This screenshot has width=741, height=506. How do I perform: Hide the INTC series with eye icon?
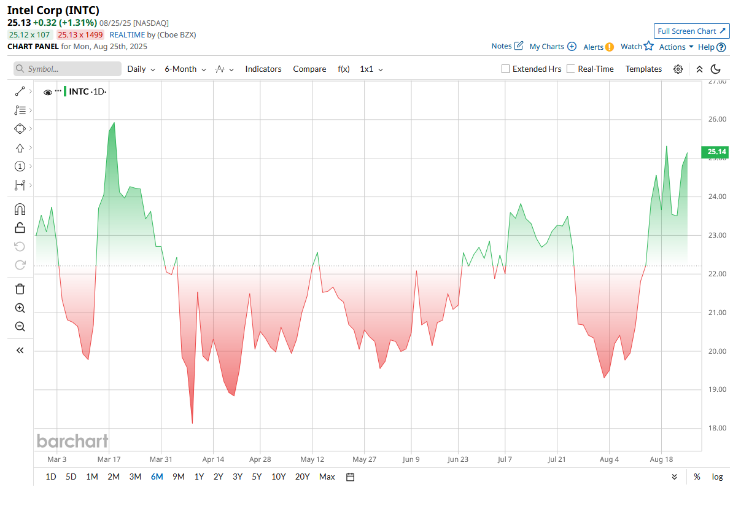coord(48,92)
